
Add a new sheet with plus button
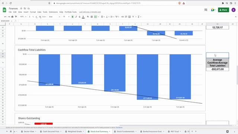pyautogui.click(x=7, y=131)
